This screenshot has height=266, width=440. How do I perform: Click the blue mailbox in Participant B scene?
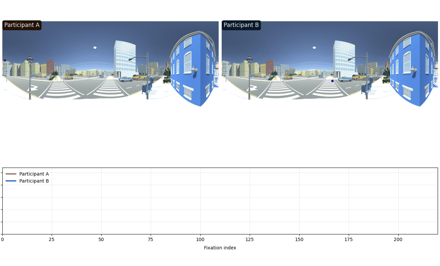(365, 88)
